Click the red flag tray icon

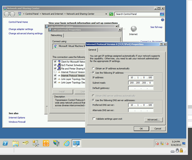[157, 143]
